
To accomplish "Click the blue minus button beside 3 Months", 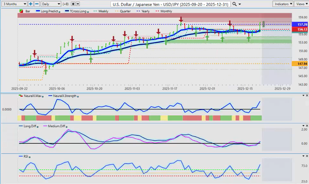I will (37, 4).
